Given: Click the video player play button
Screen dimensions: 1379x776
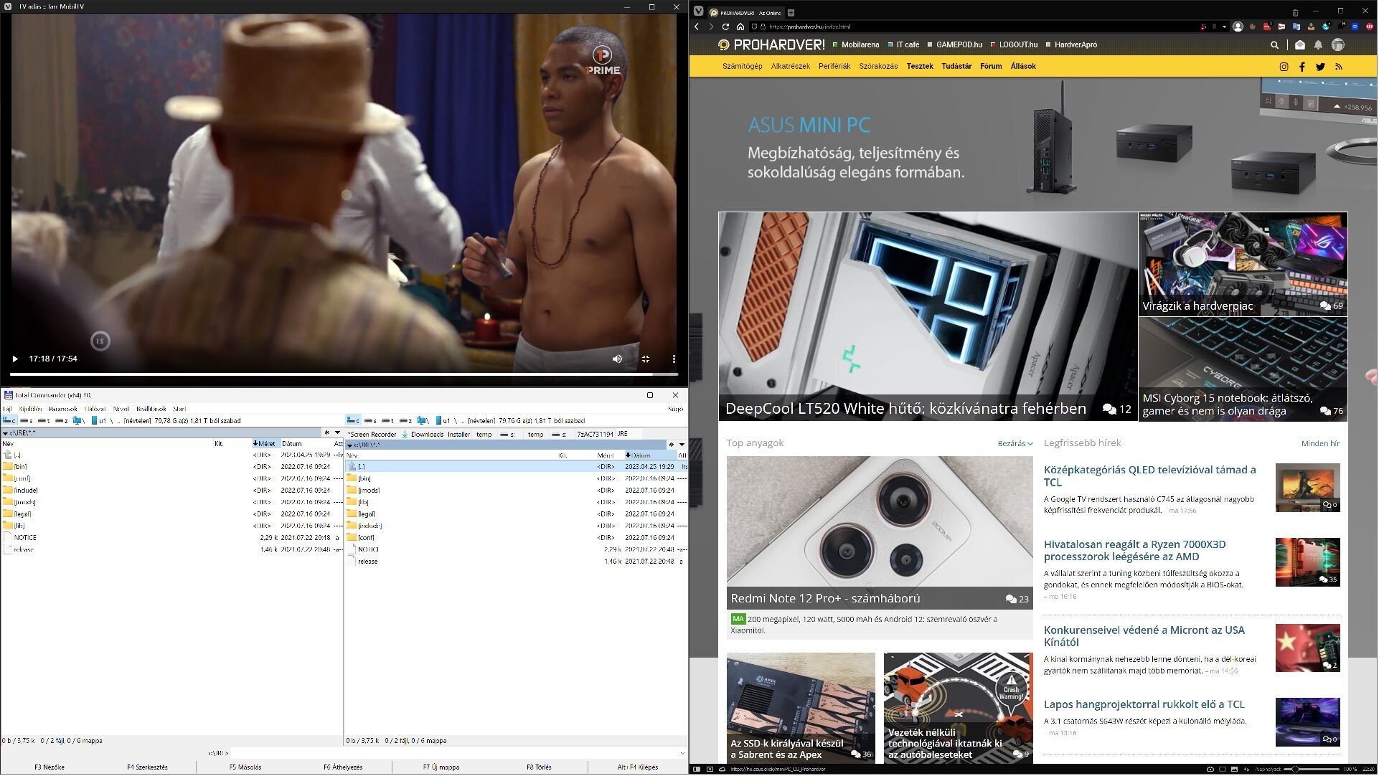Looking at the screenshot, I should [x=15, y=359].
